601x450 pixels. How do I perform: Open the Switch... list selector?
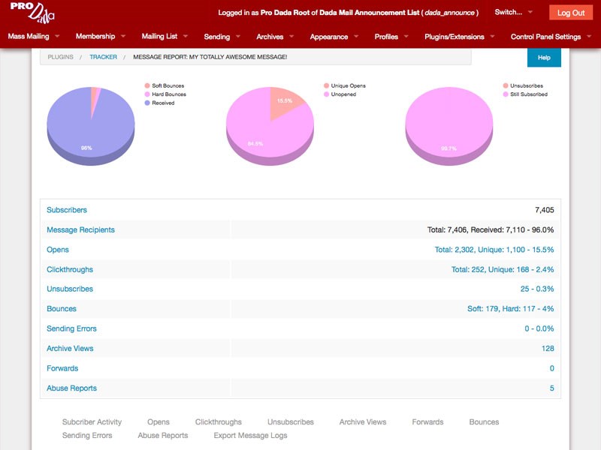point(513,12)
